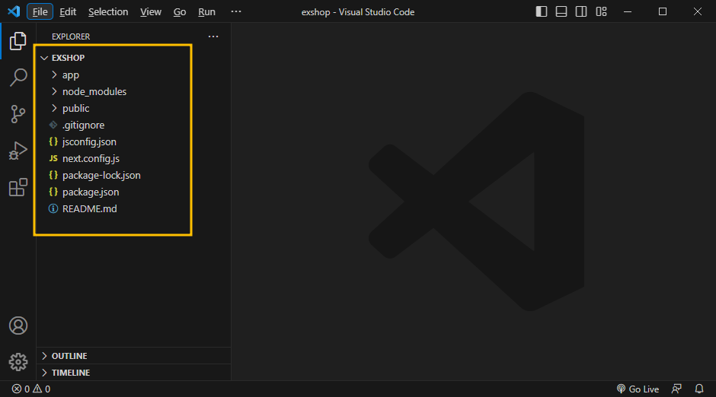Expand the TIMELINE section
The image size is (716, 397).
[x=133, y=373]
